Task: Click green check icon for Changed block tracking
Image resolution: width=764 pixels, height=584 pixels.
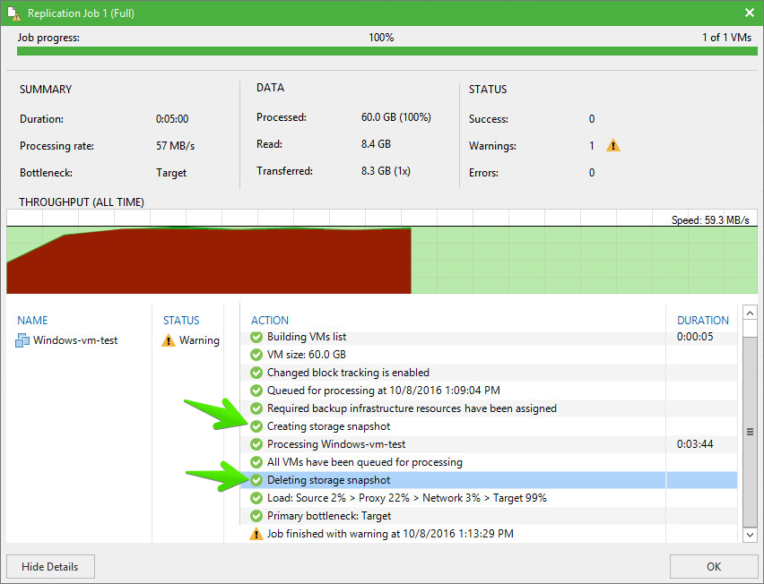Action: 256,373
